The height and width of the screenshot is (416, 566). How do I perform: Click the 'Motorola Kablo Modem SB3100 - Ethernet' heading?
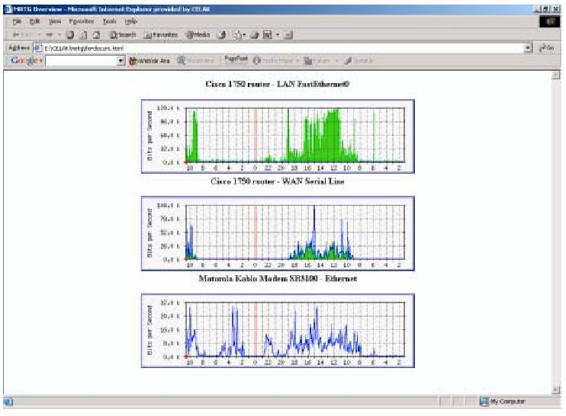[278, 279]
